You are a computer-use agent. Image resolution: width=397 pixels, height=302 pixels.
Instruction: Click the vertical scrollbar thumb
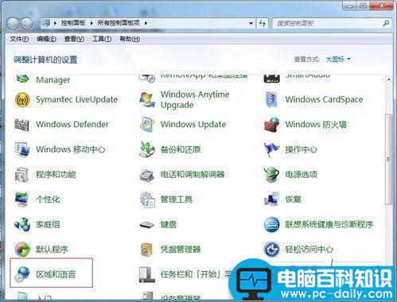pos(388,159)
